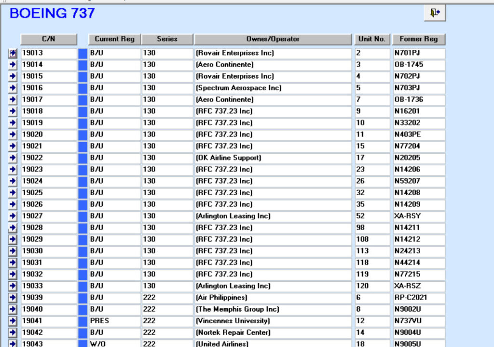
Task: Open record arrow for C/N 19020
Action: pos(13,135)
